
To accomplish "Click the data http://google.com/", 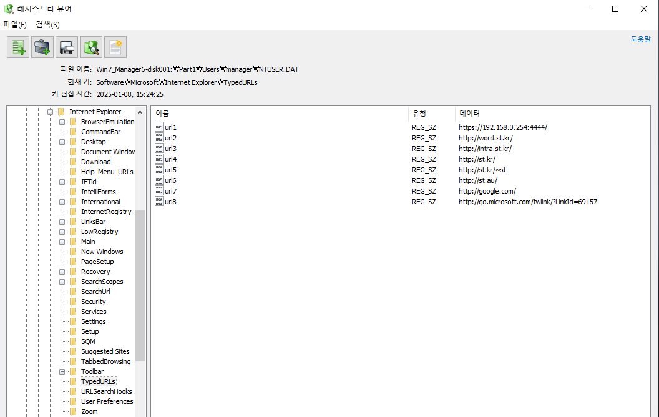I will pyautogui.click(x=487, y=191).
